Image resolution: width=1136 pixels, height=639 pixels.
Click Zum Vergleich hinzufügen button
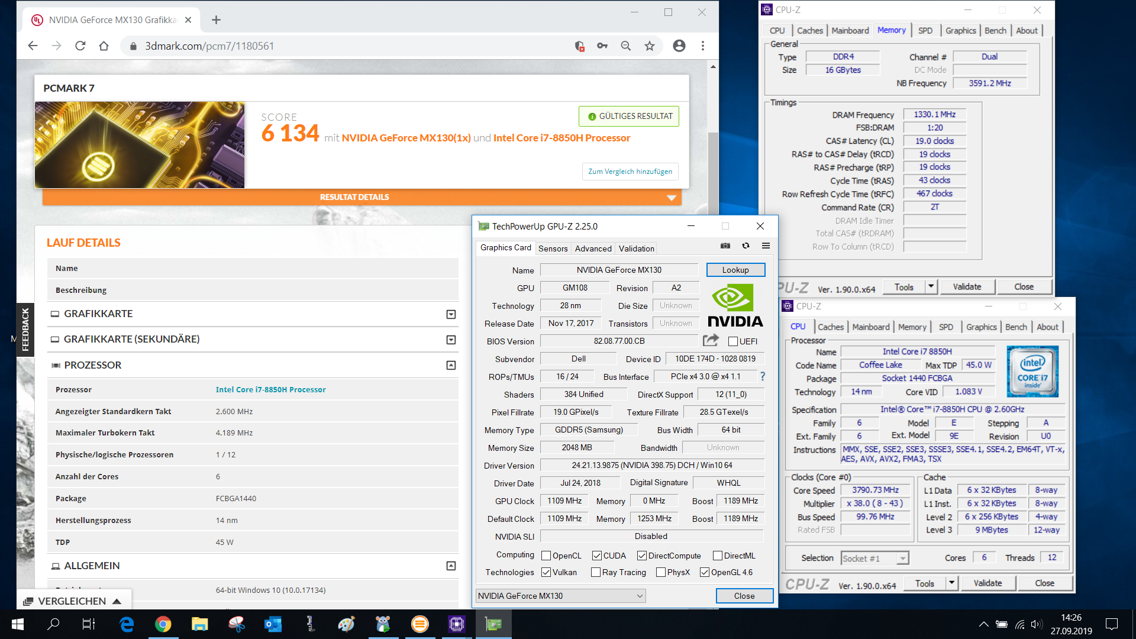630,172
